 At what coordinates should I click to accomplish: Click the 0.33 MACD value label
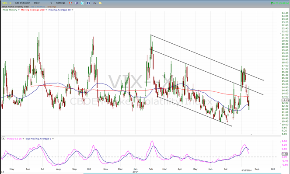tap(285, 153)
